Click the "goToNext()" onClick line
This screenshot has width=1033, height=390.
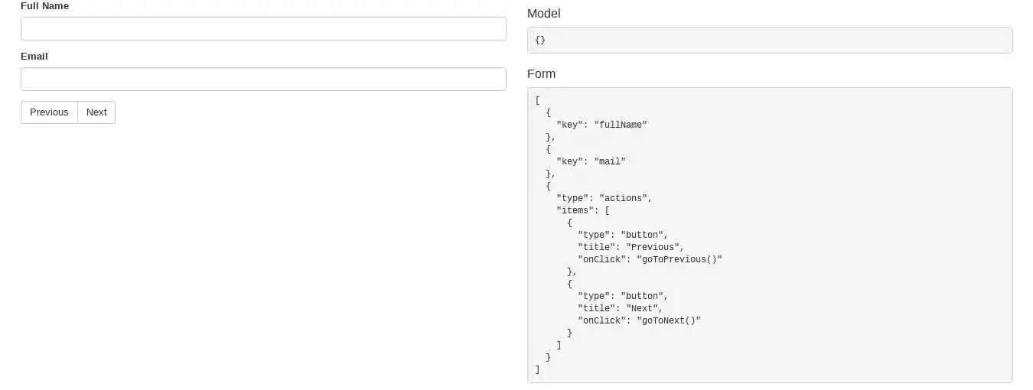tap(639, 320)
